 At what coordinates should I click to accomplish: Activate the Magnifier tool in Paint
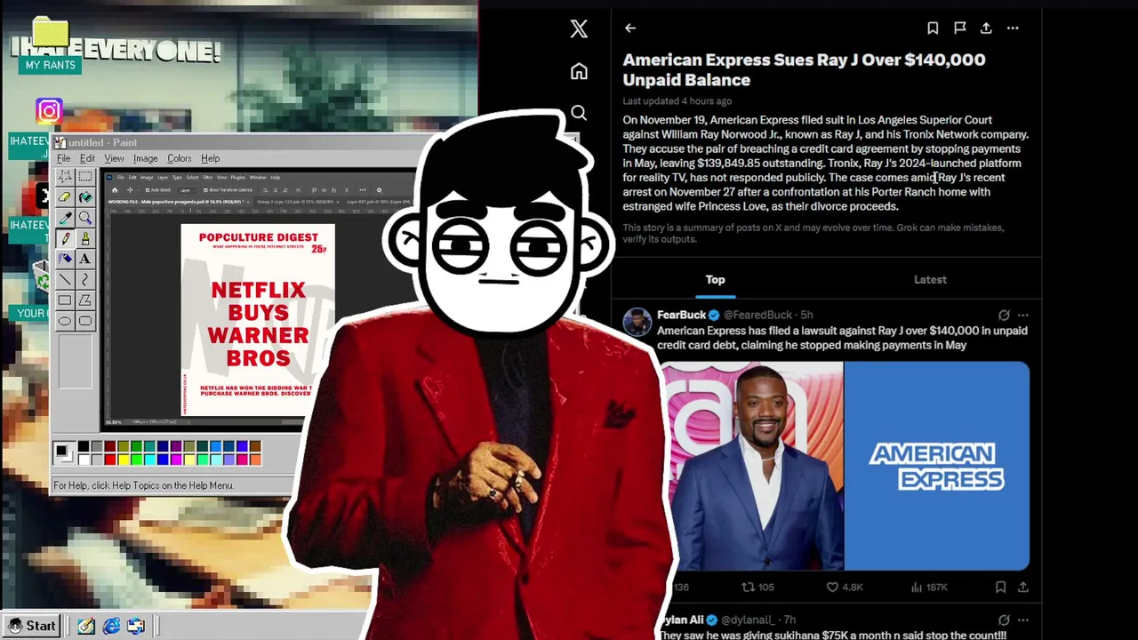(x=85, y=218)
